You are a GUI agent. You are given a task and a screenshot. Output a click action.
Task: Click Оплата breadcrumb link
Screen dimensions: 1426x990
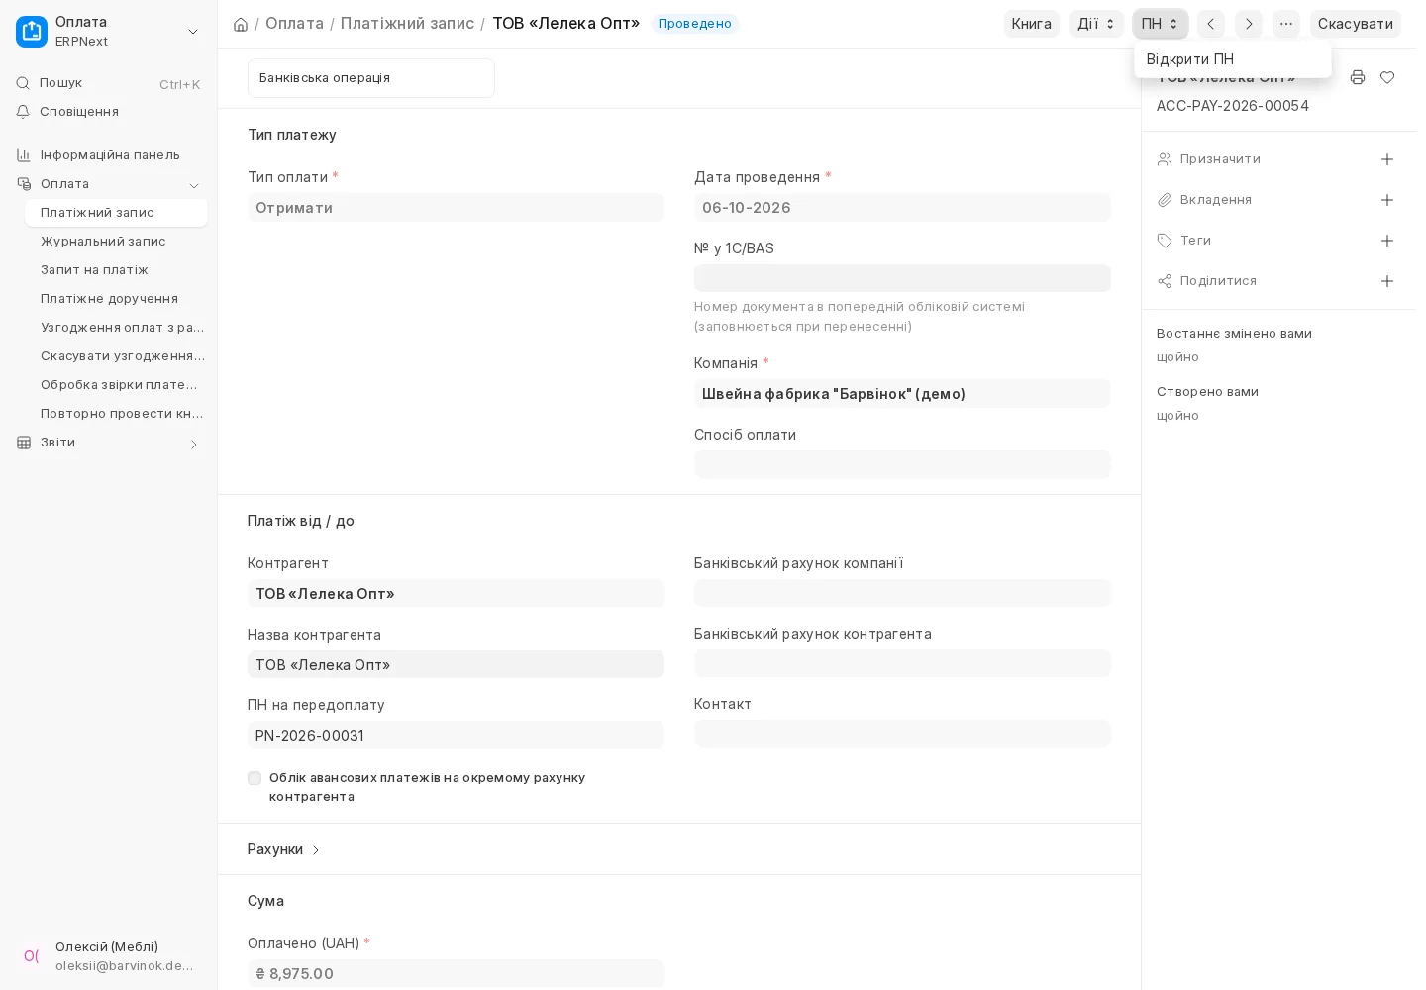294,23
